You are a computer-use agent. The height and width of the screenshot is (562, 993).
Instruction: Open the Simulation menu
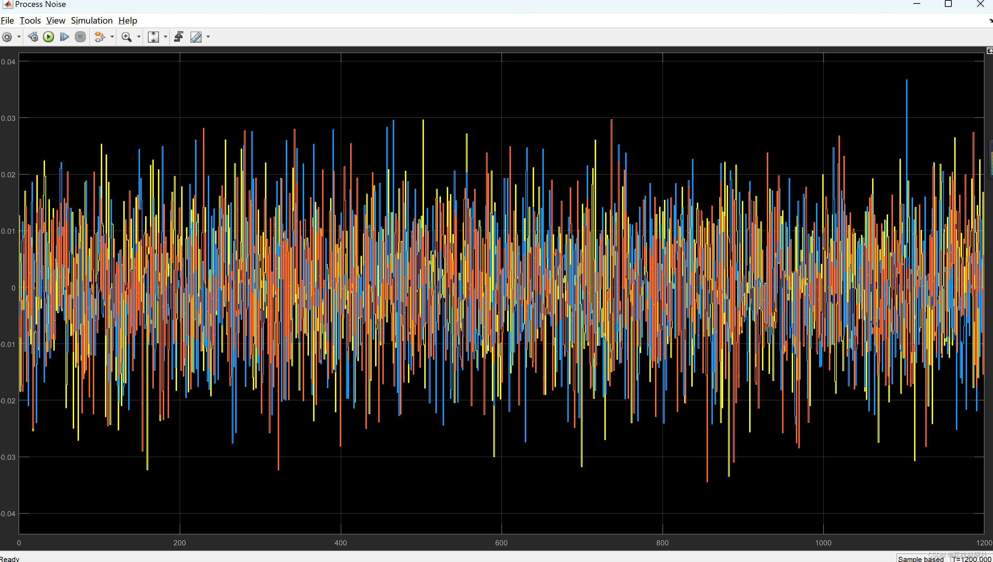point(91,20)
